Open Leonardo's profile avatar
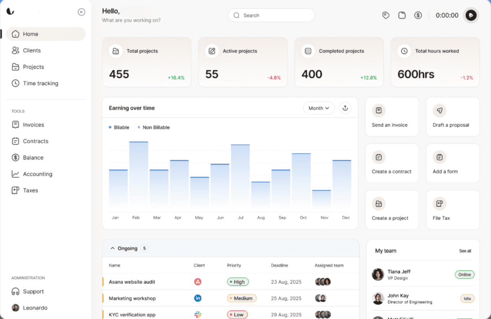 15,308
